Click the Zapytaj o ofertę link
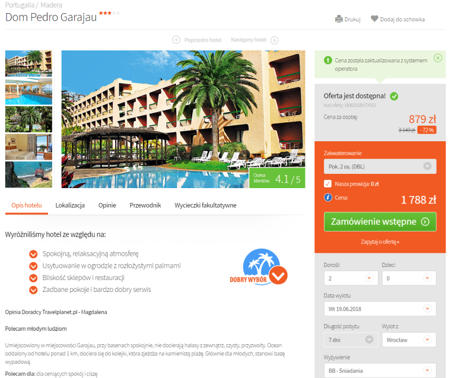Image resolution: width=451 pixels, height=378 pixels. pos(380,242)
